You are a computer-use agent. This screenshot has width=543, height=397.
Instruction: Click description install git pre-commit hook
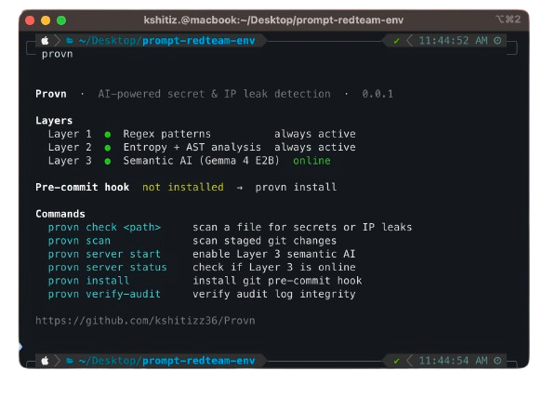277,281
